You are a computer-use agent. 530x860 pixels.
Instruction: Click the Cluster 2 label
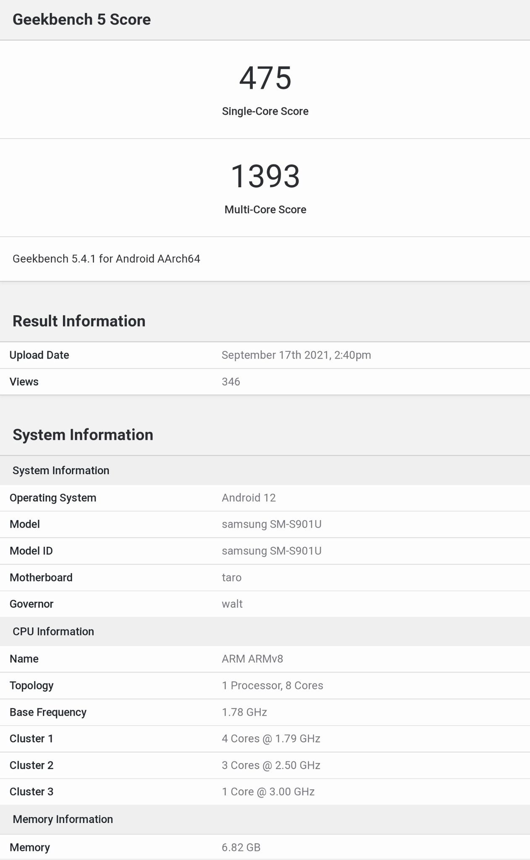click(31, 766)
